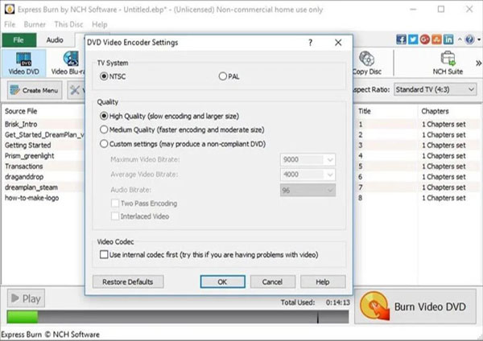Open the Help menu
Screen dimensions: 483x341
pyautogui.click(x=100, y=24)
